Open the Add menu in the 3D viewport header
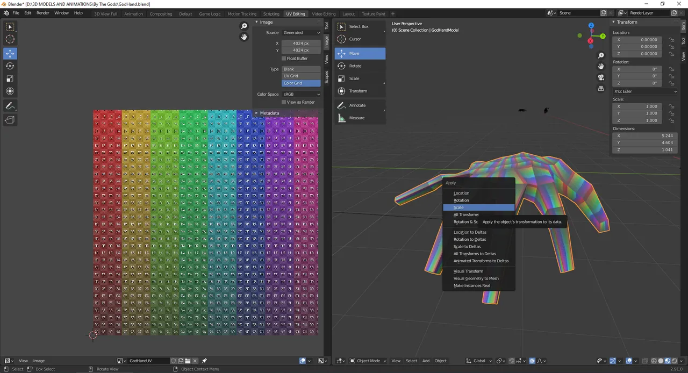 click(x=426, y=361)
